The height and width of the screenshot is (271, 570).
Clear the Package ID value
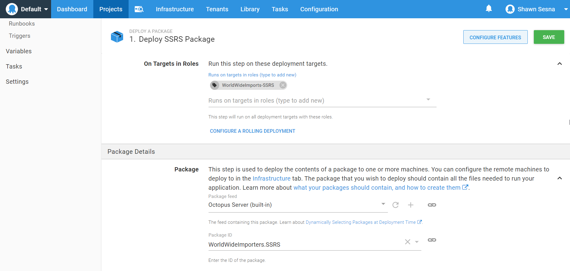click(x=407, y=242)
